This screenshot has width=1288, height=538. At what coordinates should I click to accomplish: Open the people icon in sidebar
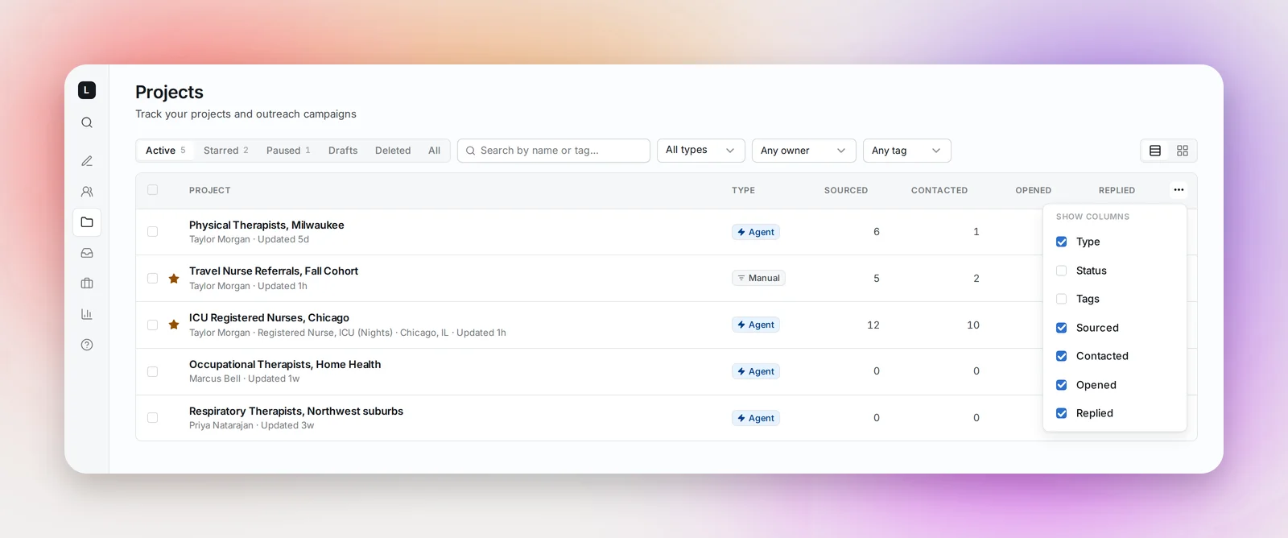pyautogui.click(x=87, y=192)
